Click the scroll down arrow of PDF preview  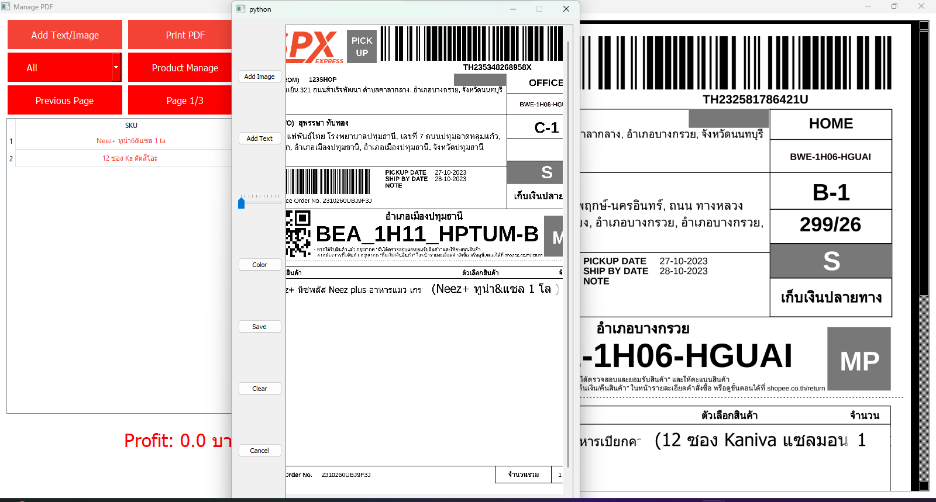924,486
